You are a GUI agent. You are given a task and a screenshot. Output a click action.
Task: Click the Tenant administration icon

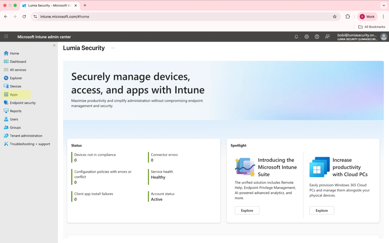coord(6,135)
